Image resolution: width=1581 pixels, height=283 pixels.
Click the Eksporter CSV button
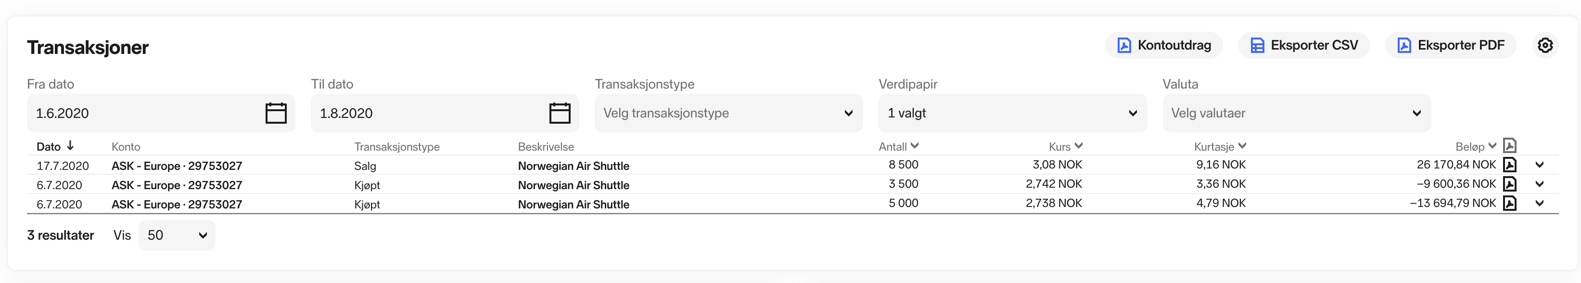[1303, 45]
